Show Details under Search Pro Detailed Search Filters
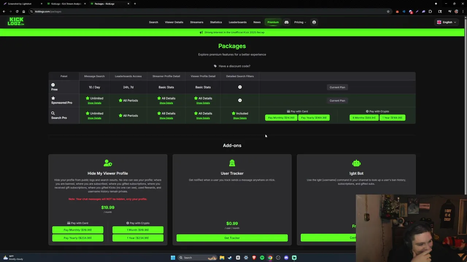467x262 pixels. (240, 118)
